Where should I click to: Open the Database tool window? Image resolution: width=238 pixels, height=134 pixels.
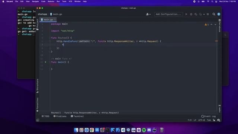click(x=219, y=26)
